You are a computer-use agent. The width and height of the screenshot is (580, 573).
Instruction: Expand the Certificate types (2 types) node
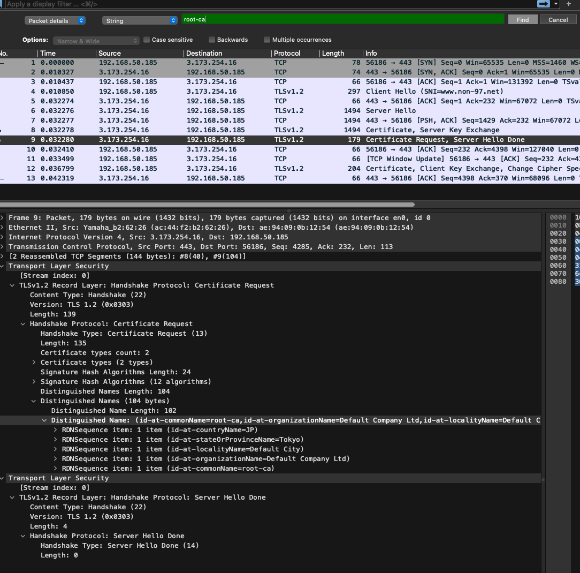pos(34,363)
